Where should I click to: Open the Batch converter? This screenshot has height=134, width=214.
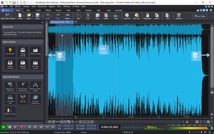click(157, 16)
